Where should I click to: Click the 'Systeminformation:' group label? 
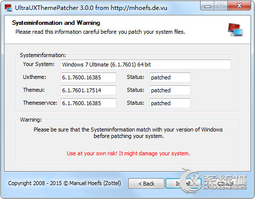point(43,55)
